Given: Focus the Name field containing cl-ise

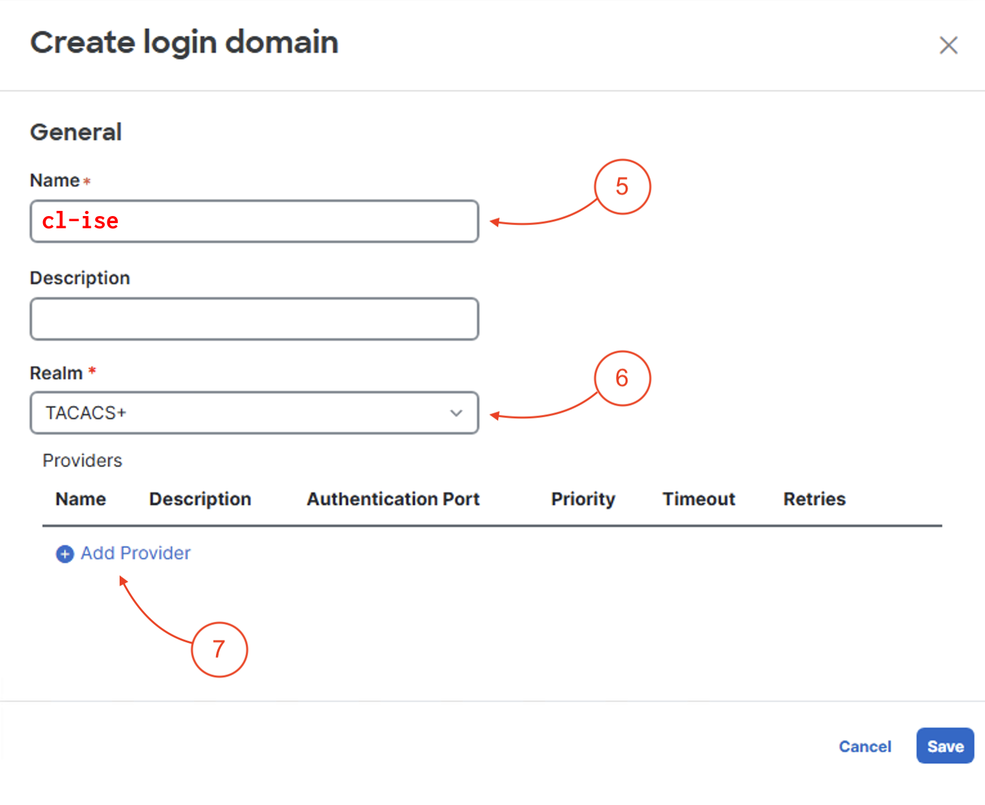Looking at the screenshot, I should [x=254, y=221].
